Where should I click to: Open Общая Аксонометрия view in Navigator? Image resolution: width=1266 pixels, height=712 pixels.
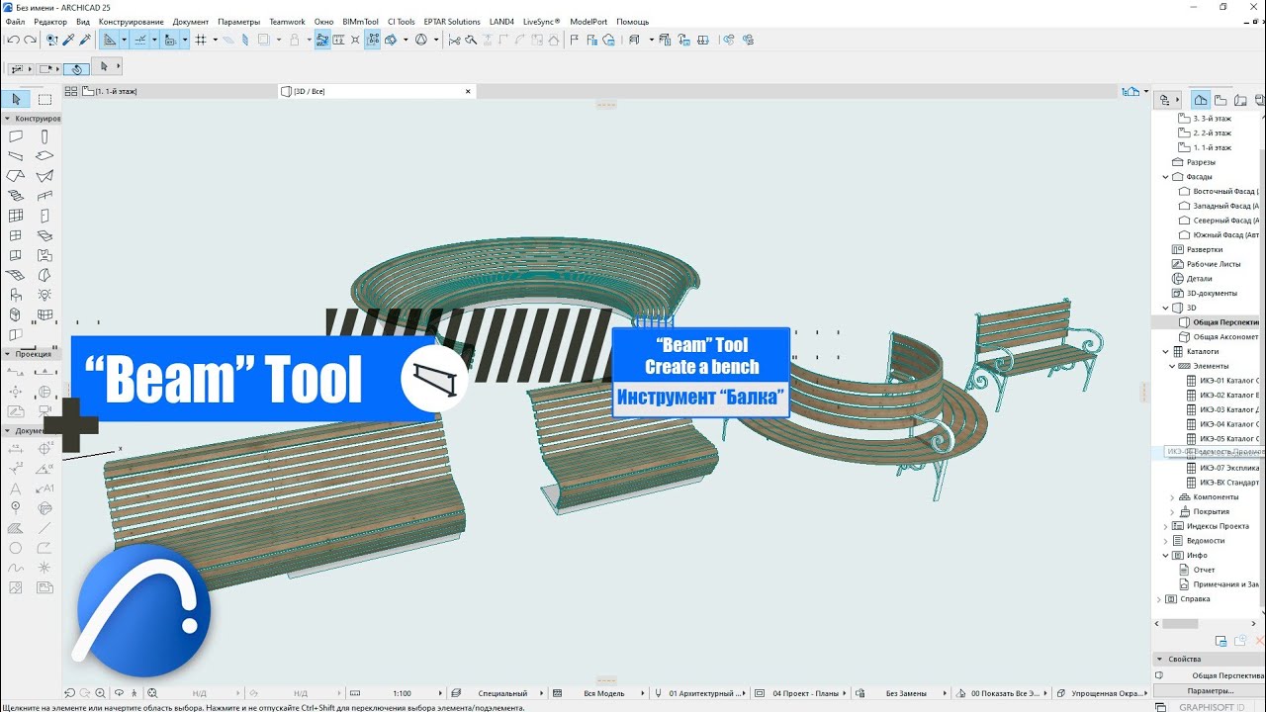(1224, 337)
